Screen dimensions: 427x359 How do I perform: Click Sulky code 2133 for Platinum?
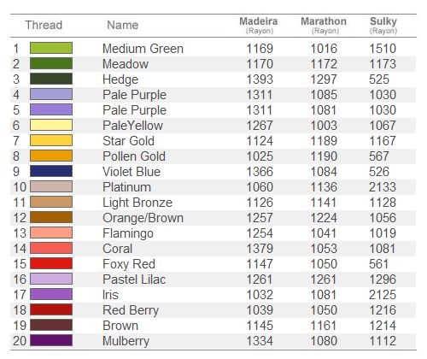383,187
